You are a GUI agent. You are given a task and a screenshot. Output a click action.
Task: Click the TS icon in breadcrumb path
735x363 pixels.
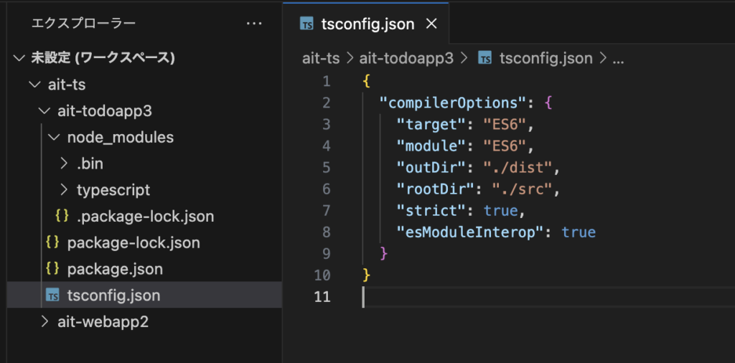484,58
